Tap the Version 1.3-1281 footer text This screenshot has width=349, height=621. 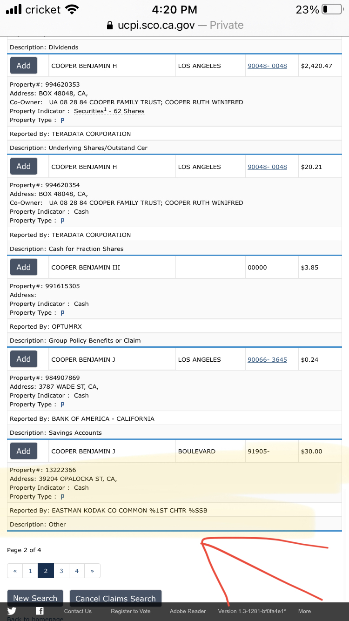coord(252,611)
